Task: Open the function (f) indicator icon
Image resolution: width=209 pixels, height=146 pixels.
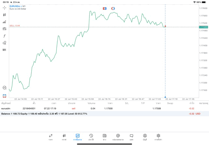Action: point(4,36)
